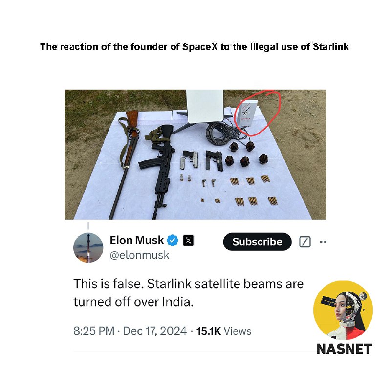Click the blue verified checkmark badge
The height and width of the screenshot is (380, 391).
[173, 241]
